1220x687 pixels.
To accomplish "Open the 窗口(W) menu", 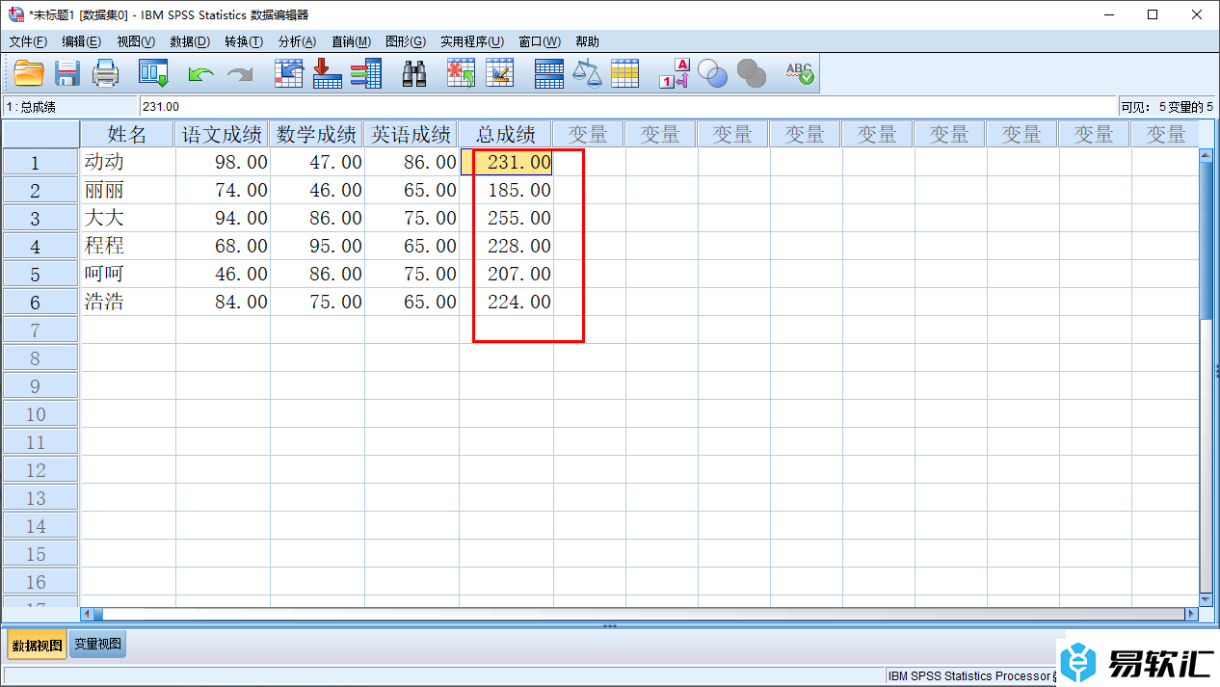I will 540,41.
